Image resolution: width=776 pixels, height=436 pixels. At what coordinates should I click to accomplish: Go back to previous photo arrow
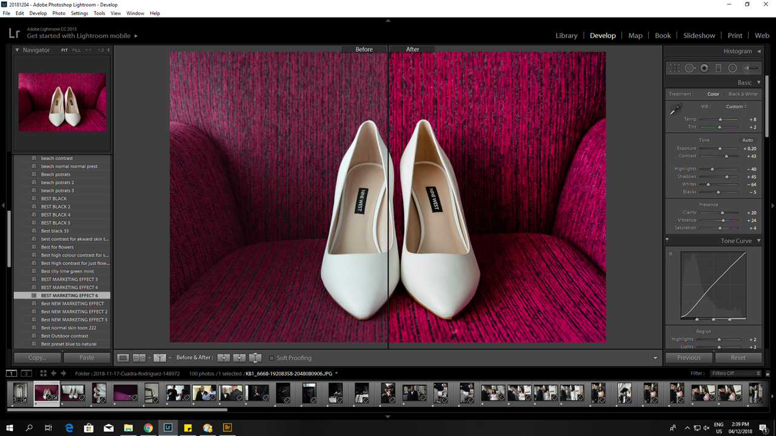click(53, 373)
